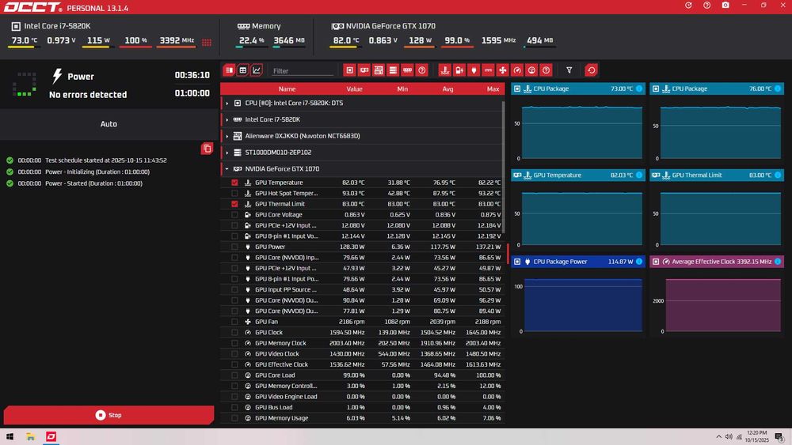Switch to split table and graph view
Screen dimensions: 792x445
point(230,70)
